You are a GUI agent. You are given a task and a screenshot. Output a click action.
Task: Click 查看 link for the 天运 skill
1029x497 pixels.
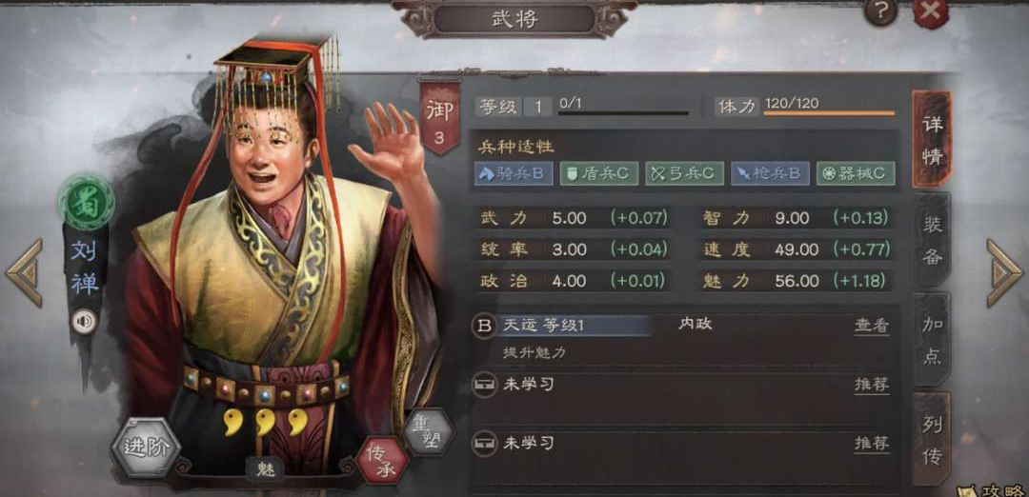pos(872,326)
